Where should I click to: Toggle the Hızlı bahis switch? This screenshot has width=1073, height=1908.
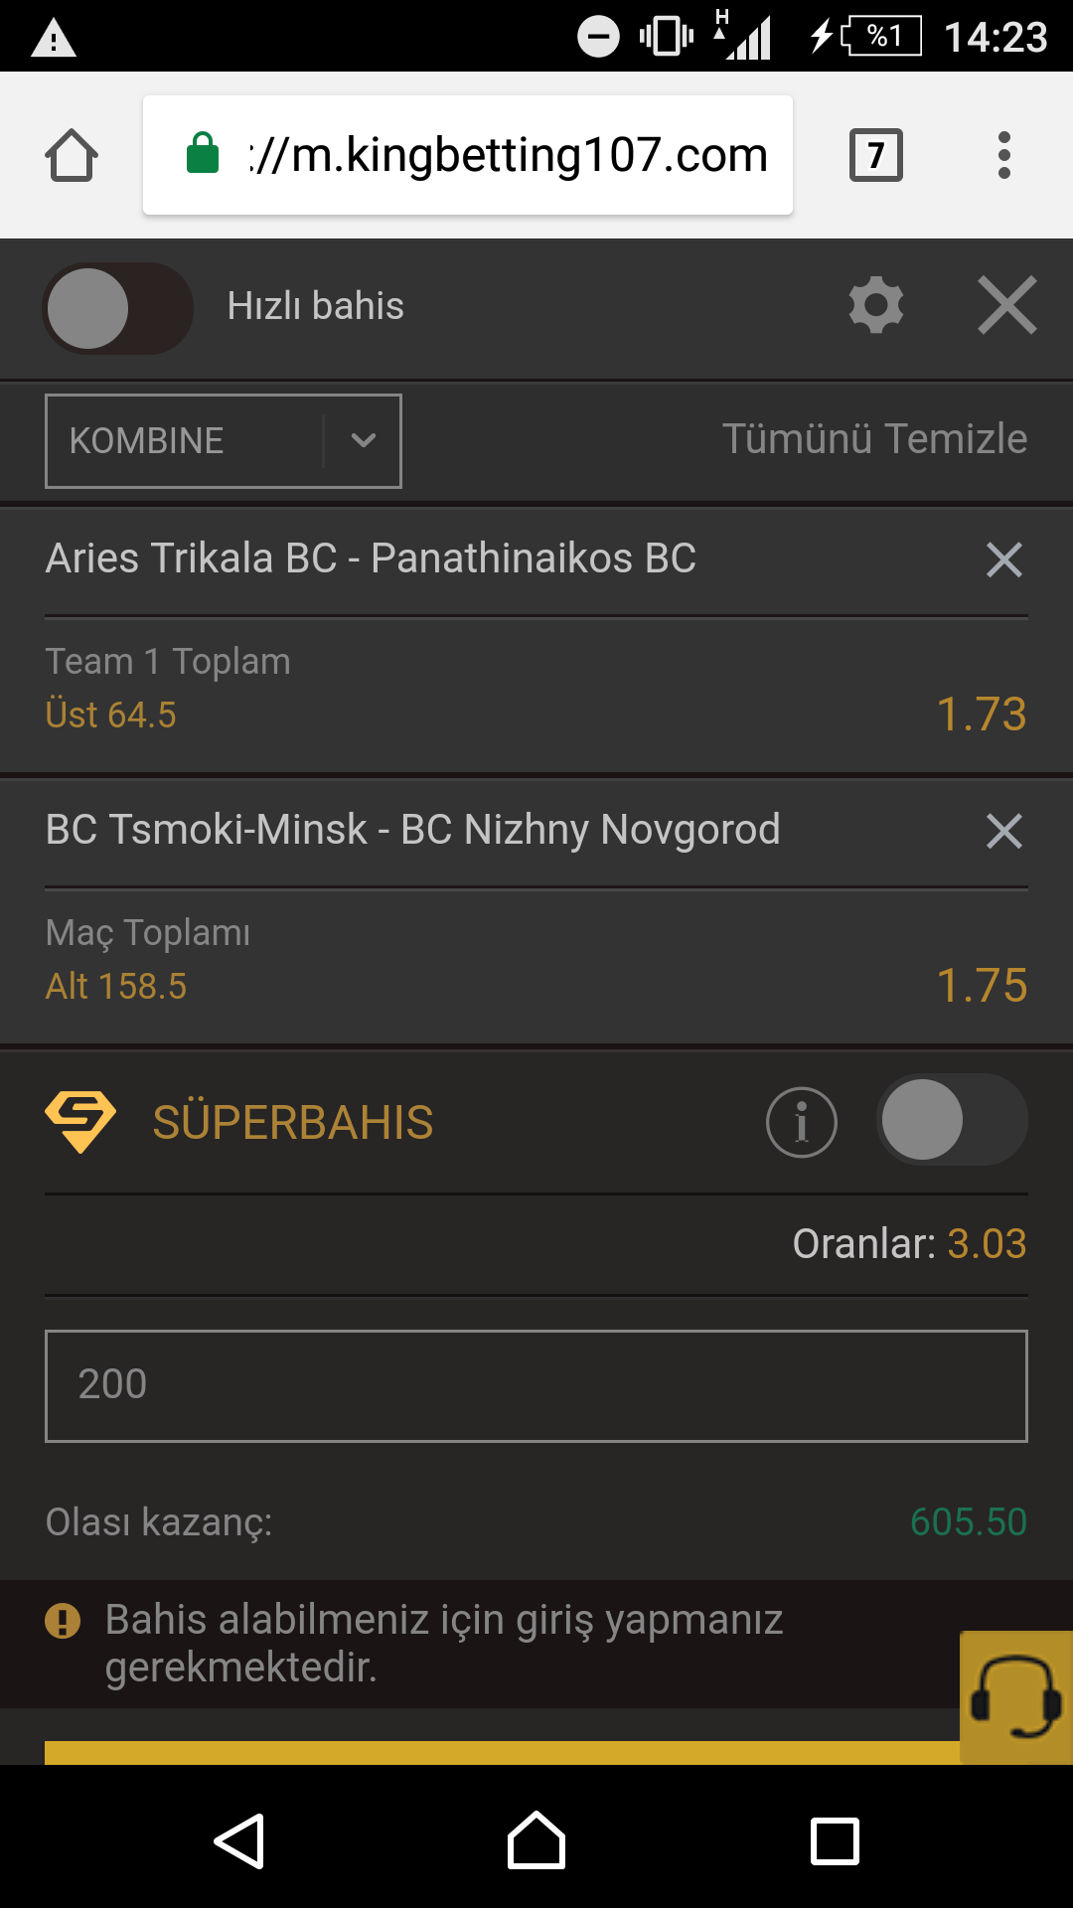[x=118, y=308]
